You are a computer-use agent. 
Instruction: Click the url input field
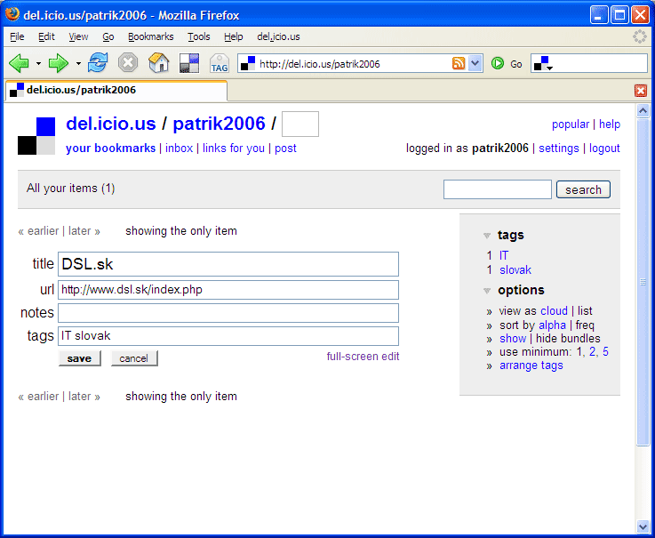[228, 290]
